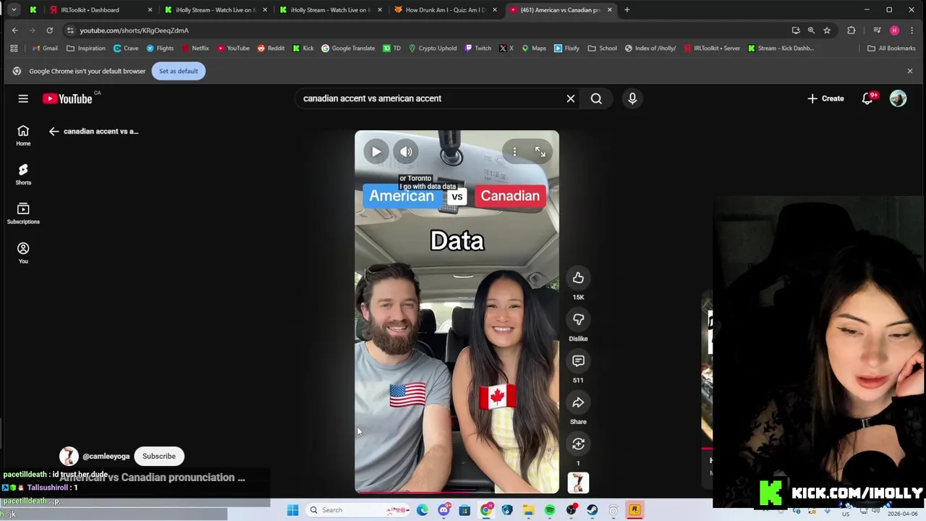Expand the School bookmarks folder

pyautogui.click(x=603, y=48)
